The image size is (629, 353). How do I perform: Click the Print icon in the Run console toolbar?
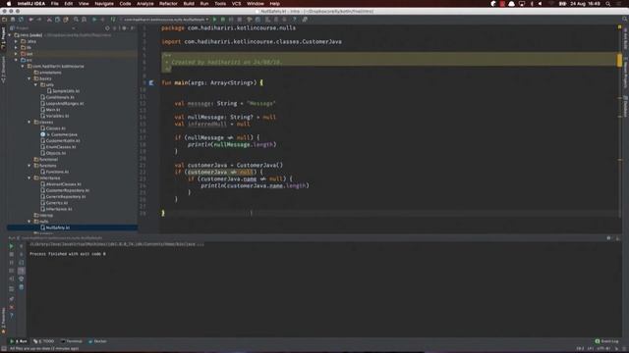[x=22, y=278]
